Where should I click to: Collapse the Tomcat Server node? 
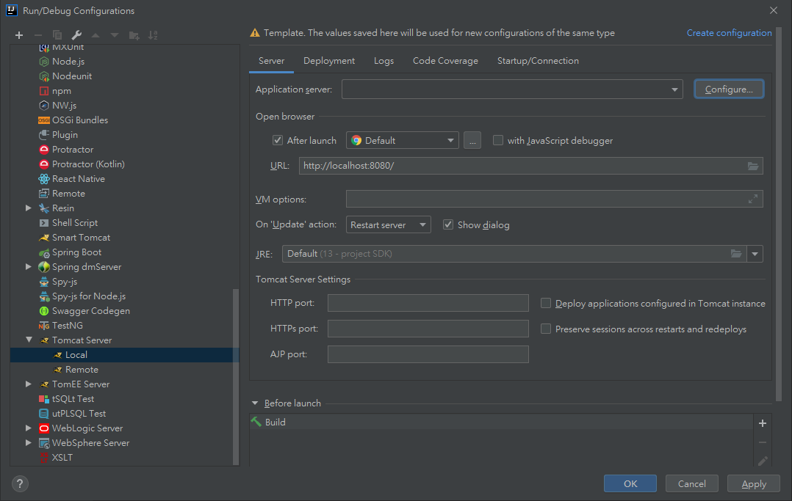(x=29, y=340)
